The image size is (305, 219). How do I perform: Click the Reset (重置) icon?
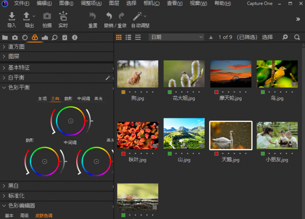pyautogui.click(x=92, y=16)
